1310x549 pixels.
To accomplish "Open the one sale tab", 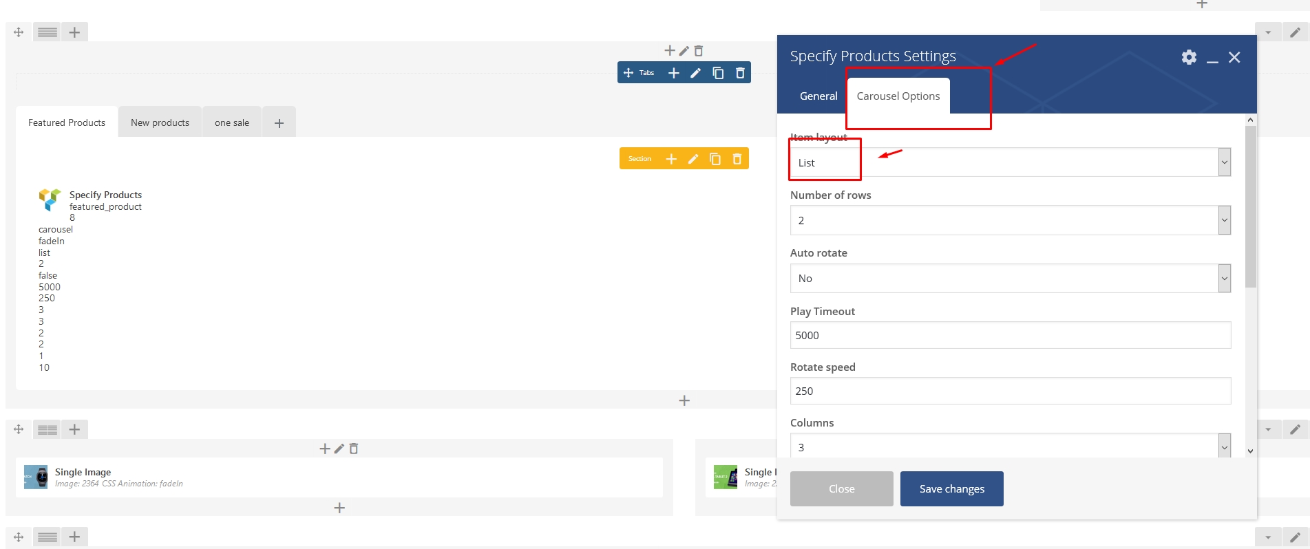I will [232, 122].
